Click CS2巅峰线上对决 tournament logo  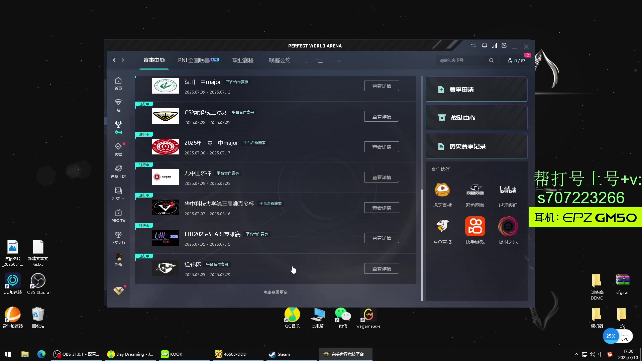(165, 116)
